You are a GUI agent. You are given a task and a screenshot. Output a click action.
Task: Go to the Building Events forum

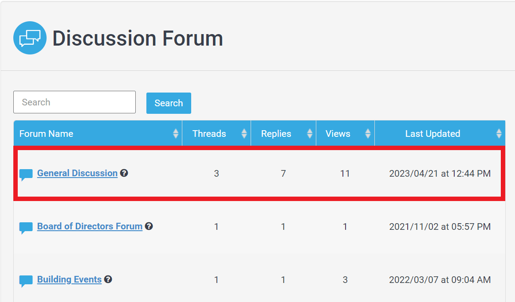(69, 279)
